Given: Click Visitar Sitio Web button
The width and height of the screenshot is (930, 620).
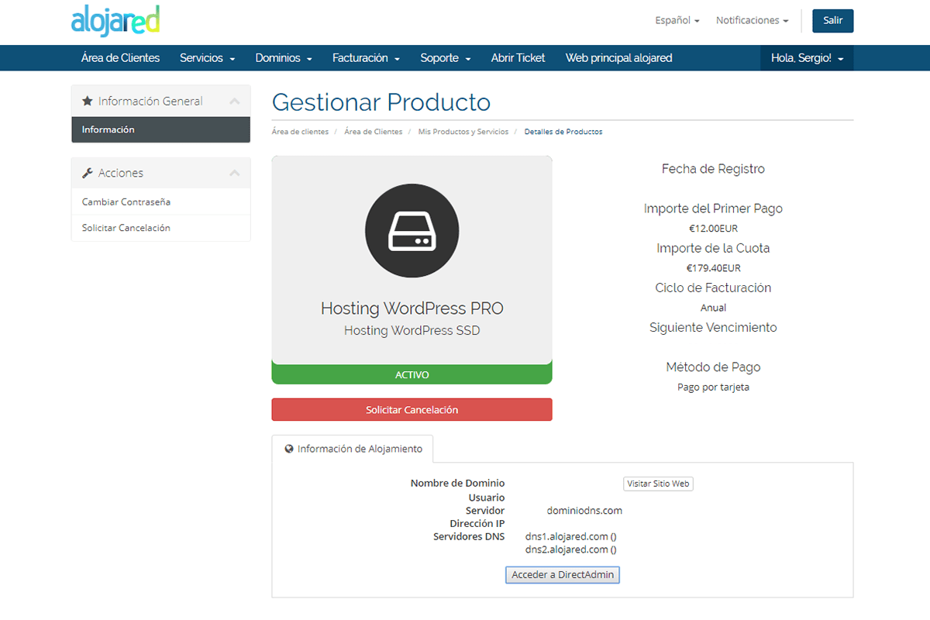Looking at the screenshot, I should (658, 484).
